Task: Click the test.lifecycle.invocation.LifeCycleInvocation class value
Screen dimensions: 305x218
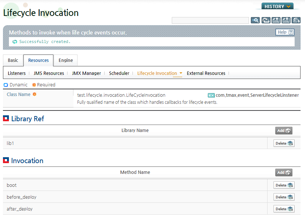Action: point(121,95)
